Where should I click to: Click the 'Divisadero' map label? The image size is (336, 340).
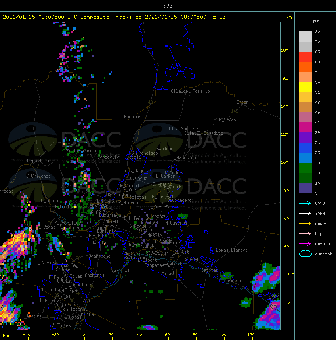coord(180,200)
